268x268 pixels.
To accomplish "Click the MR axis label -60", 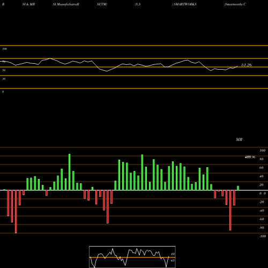I will [x=262, y=219].
